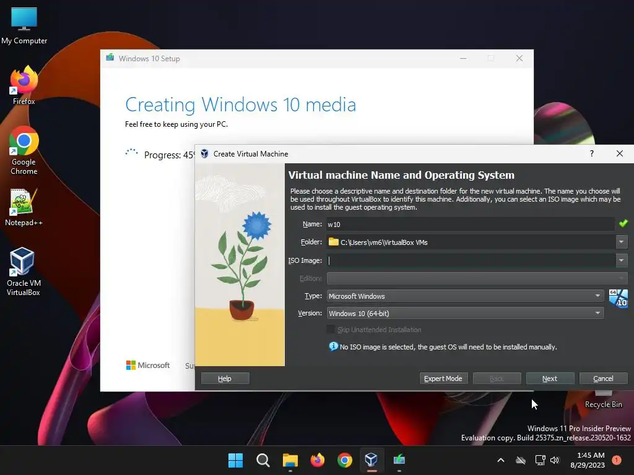The height and width of the screenshot is (475, 634).
Task: Activate Windows 10 Setup taskbar icon
Action: [x=399, y=460]
